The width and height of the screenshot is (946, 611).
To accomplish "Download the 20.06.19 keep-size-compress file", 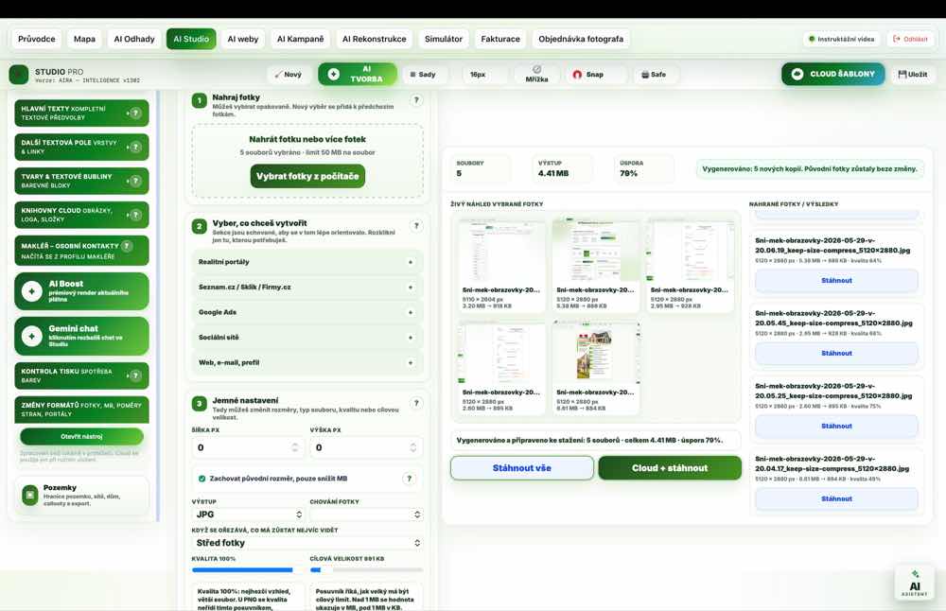I will (836, 281).
